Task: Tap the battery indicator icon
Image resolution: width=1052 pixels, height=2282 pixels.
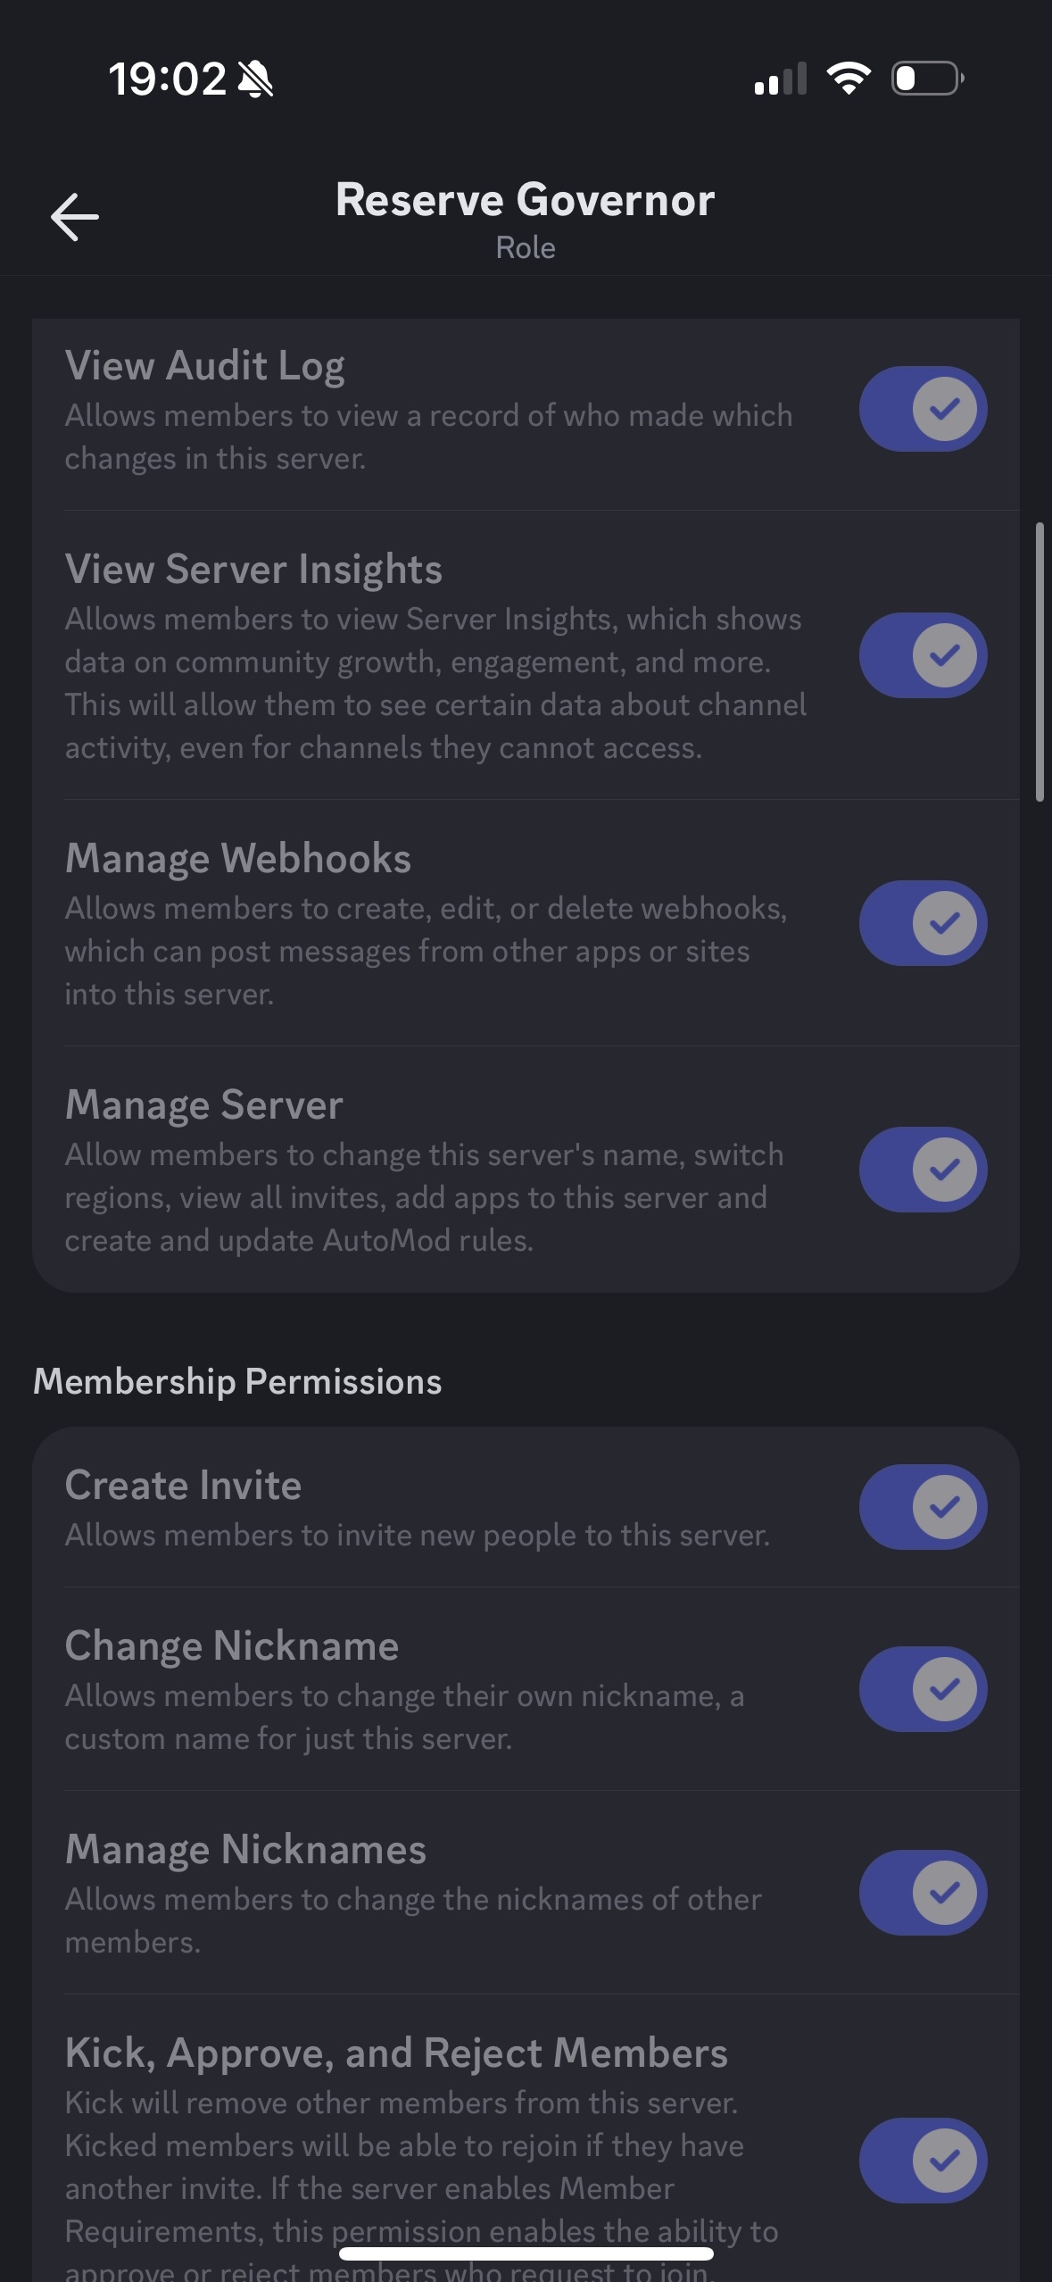Action: 927,79
